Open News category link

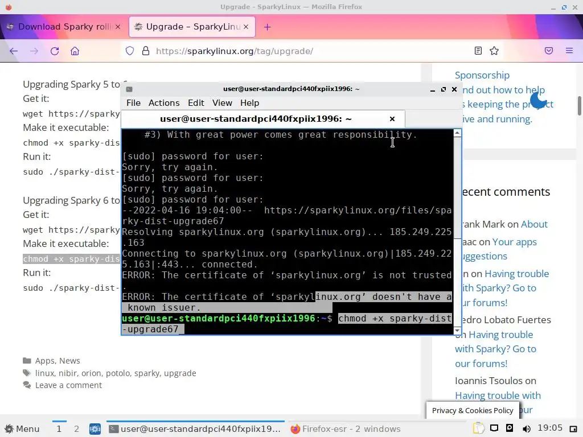[x=69, y=361]
